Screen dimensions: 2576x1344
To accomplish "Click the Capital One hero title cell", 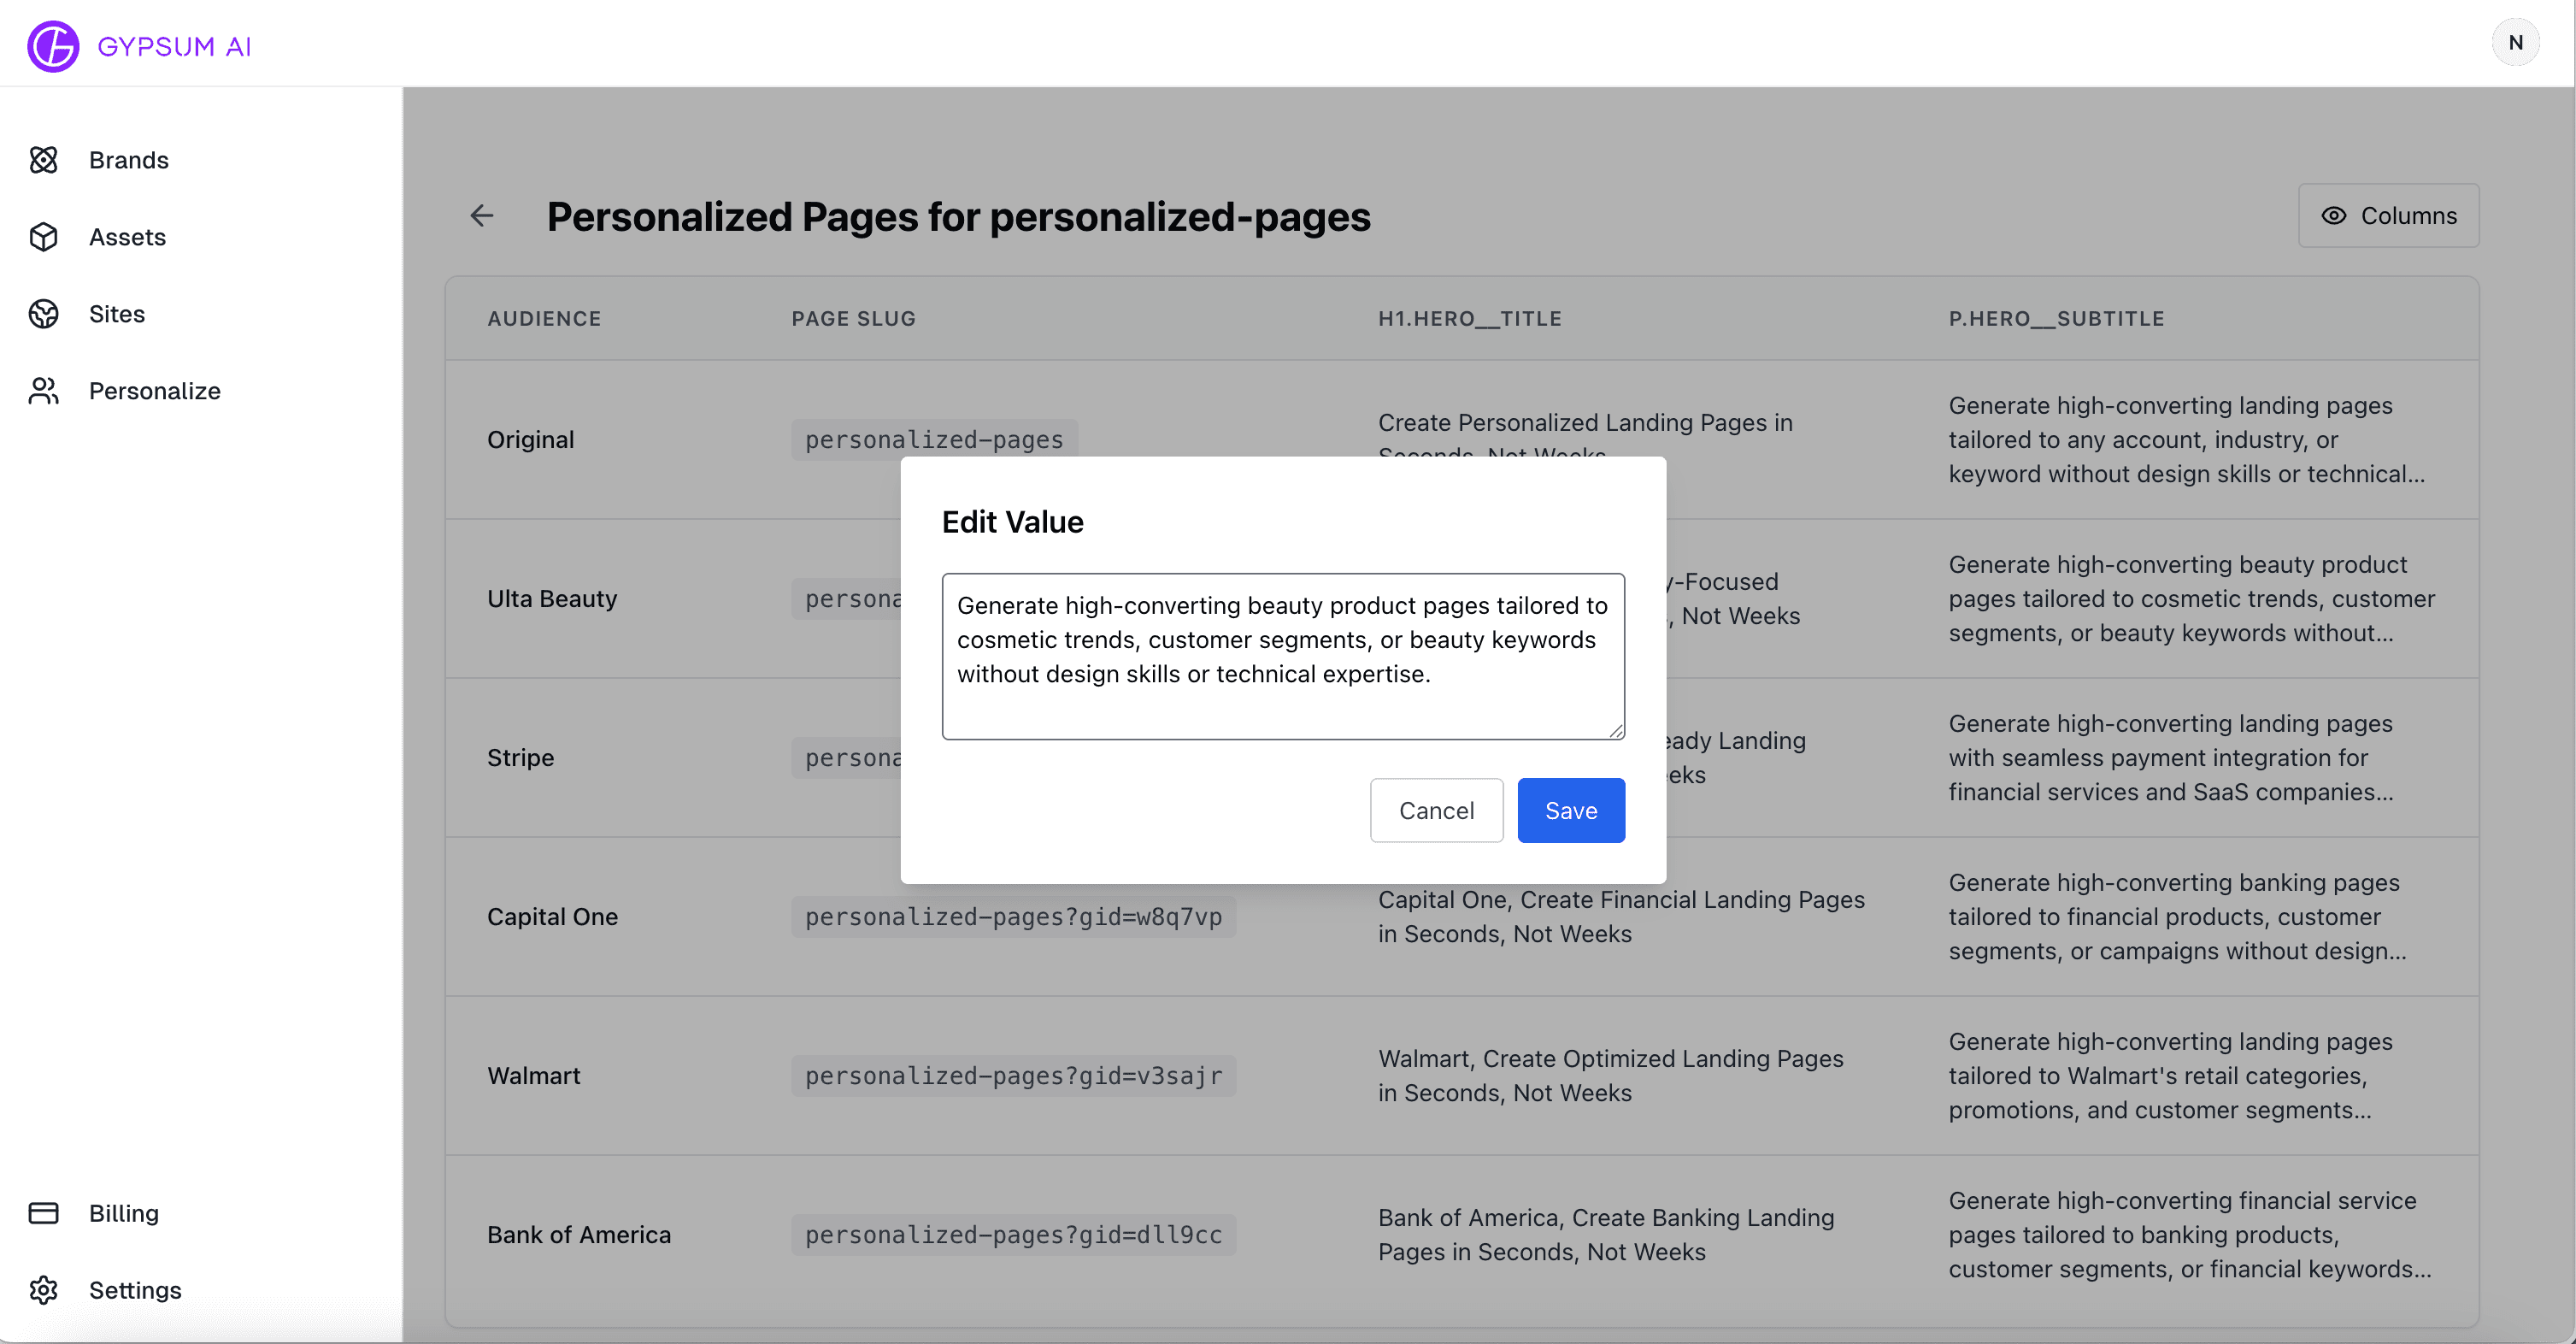I will pyautogui.click(x=1621, y=917).
